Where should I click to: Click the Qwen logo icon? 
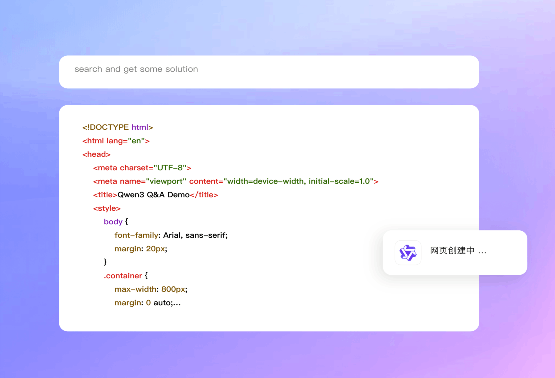[x=408, y=252]
